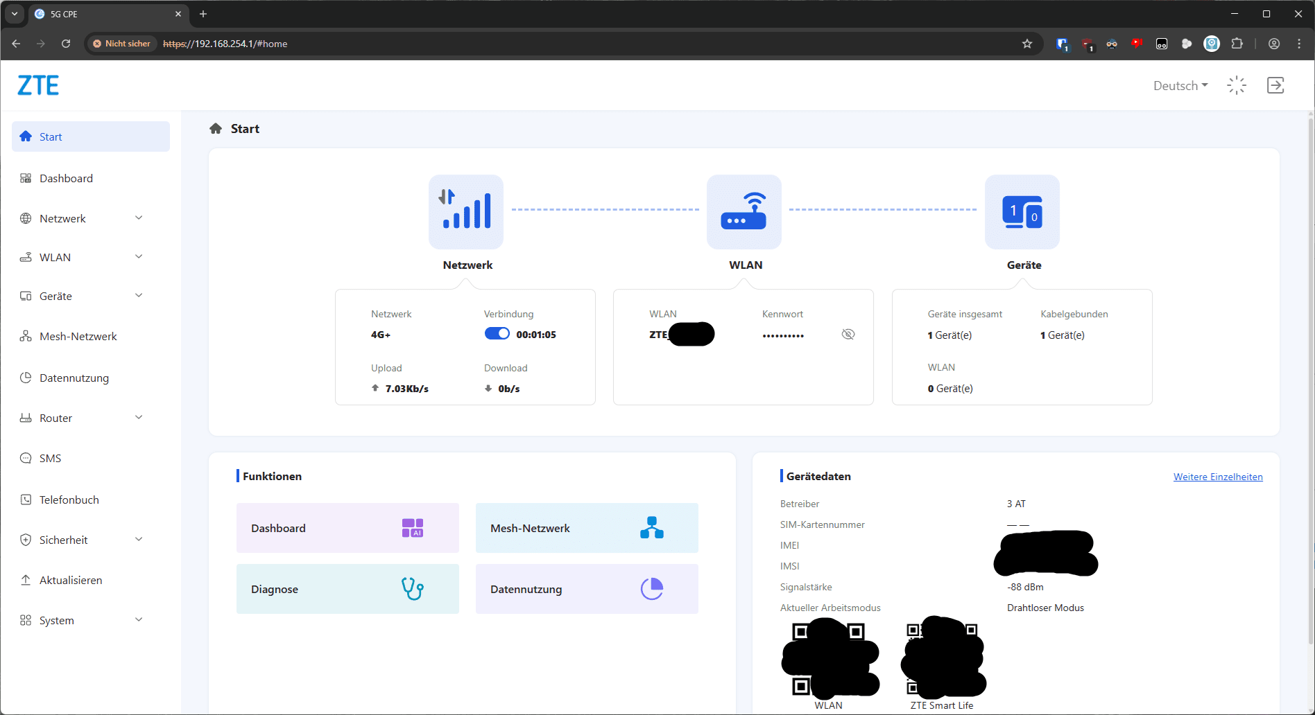This screenshot has height=715, width=1315.
Task: Select Start in the sidebar
Action: click(x=91, y=136)
